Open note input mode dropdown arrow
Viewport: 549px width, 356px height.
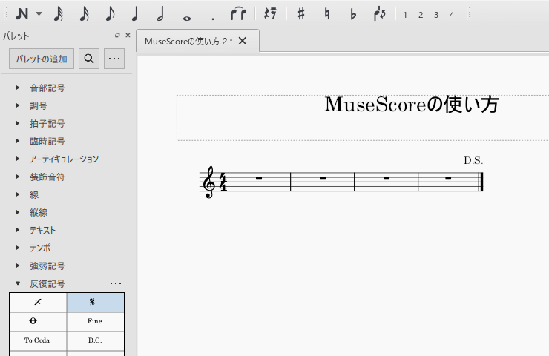pyautogui.click(x=39, y=14)
